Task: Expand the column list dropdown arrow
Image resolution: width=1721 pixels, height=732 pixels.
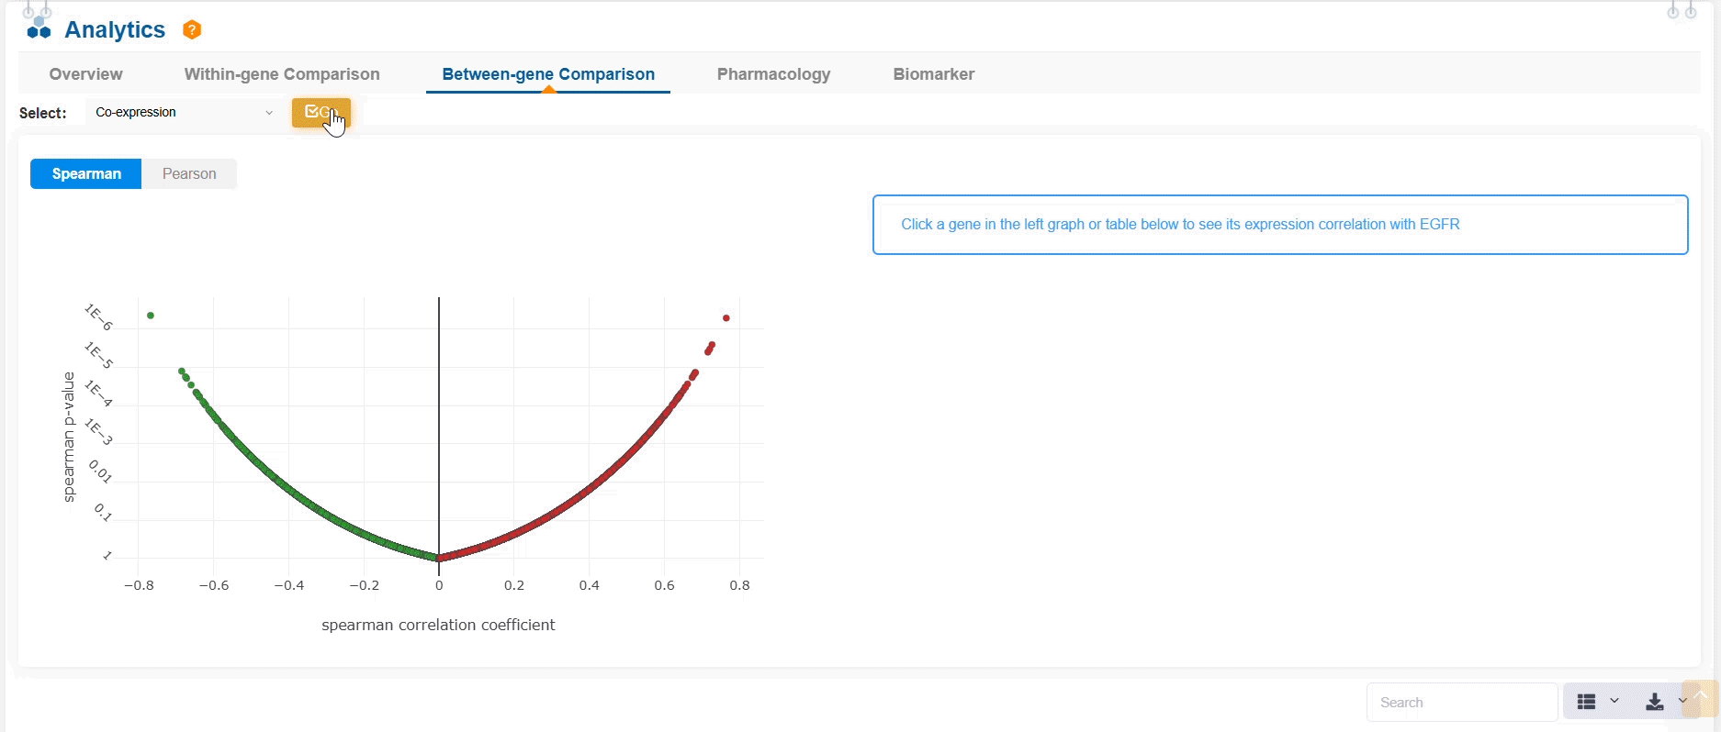Action: tap(1614, 702)
